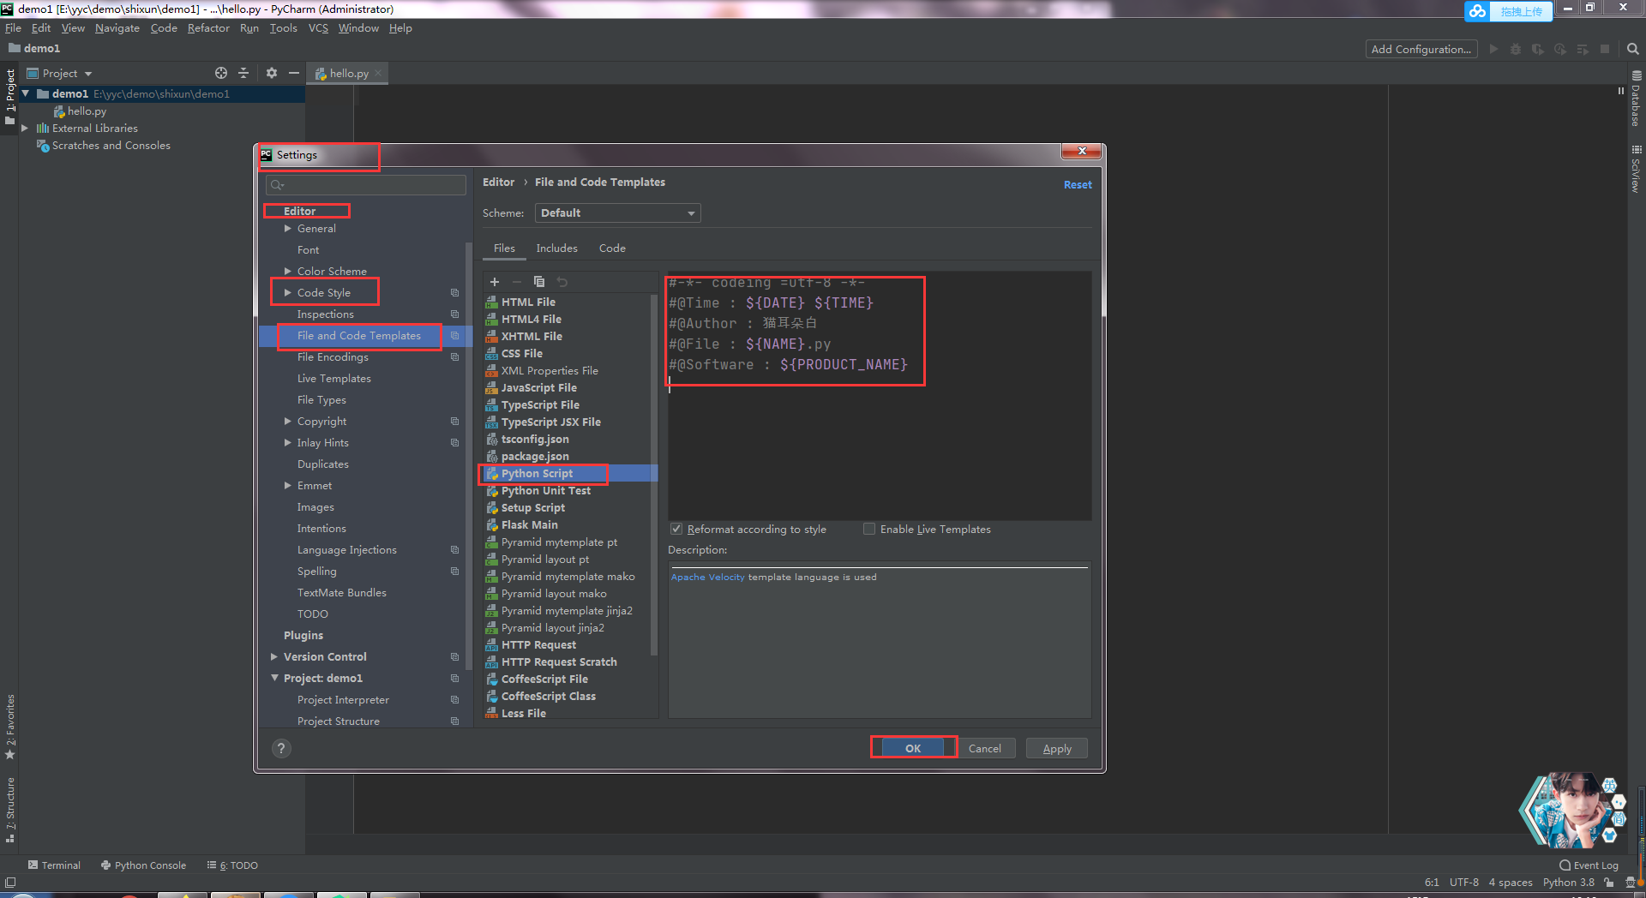Viewport: 1646px width, 898px height.
Task: Expand the Copyright node
Action: coord(288,422)
